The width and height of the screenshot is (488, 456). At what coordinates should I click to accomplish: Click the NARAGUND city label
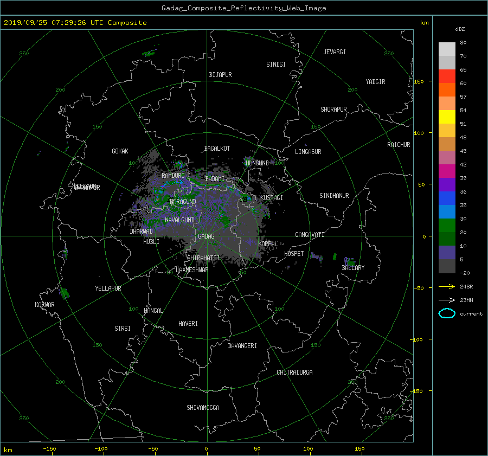point(183,201)
